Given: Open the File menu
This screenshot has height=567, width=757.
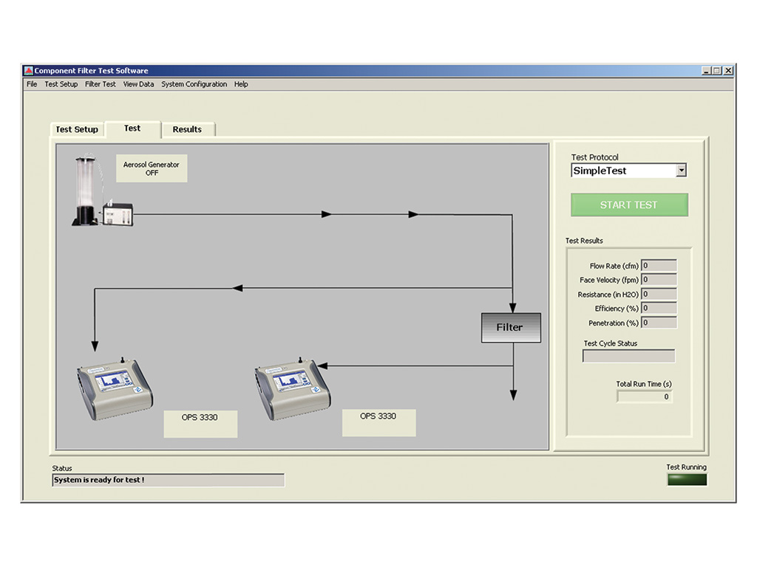Looking at the screenshot, I should click(32, 84).
